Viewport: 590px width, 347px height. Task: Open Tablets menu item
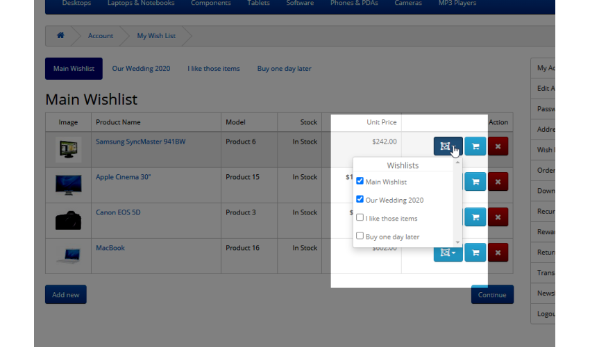(258, 3)
